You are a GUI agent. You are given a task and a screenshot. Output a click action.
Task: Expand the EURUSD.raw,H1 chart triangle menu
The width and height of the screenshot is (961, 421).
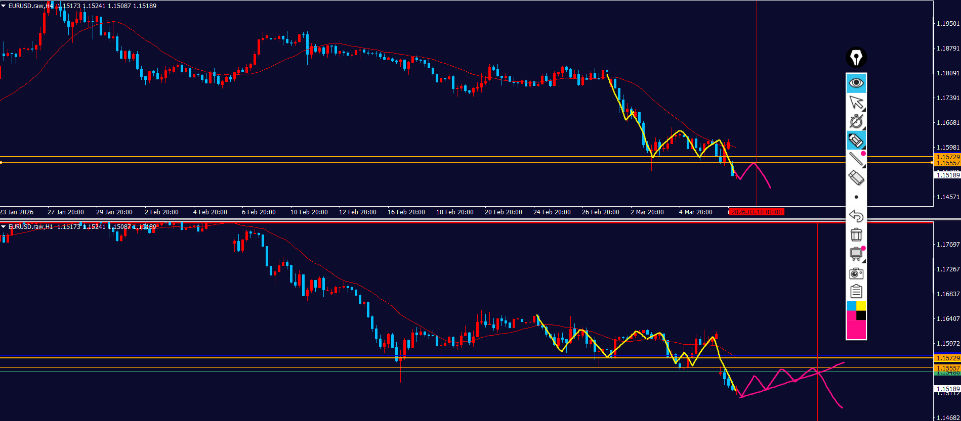point(4,227)
